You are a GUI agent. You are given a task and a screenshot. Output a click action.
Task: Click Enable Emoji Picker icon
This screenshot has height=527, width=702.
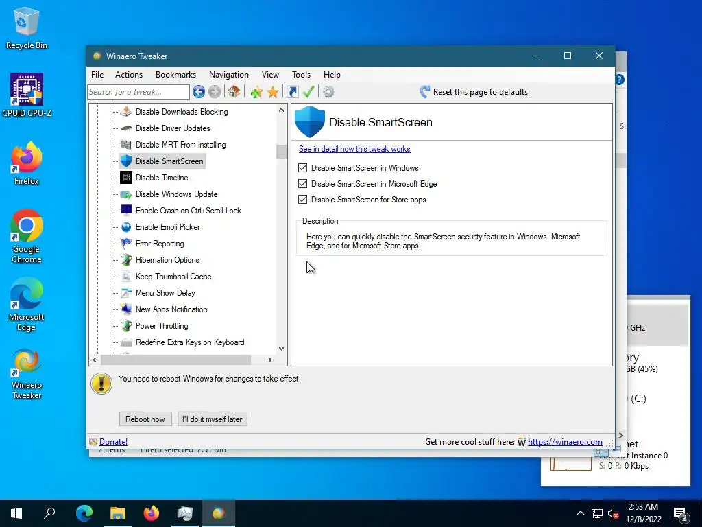click(x=126, y=227)
